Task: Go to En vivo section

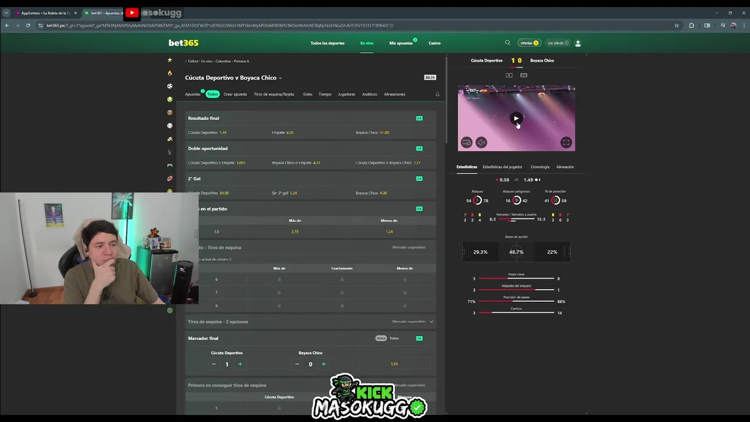Action: tap(367, 43)
